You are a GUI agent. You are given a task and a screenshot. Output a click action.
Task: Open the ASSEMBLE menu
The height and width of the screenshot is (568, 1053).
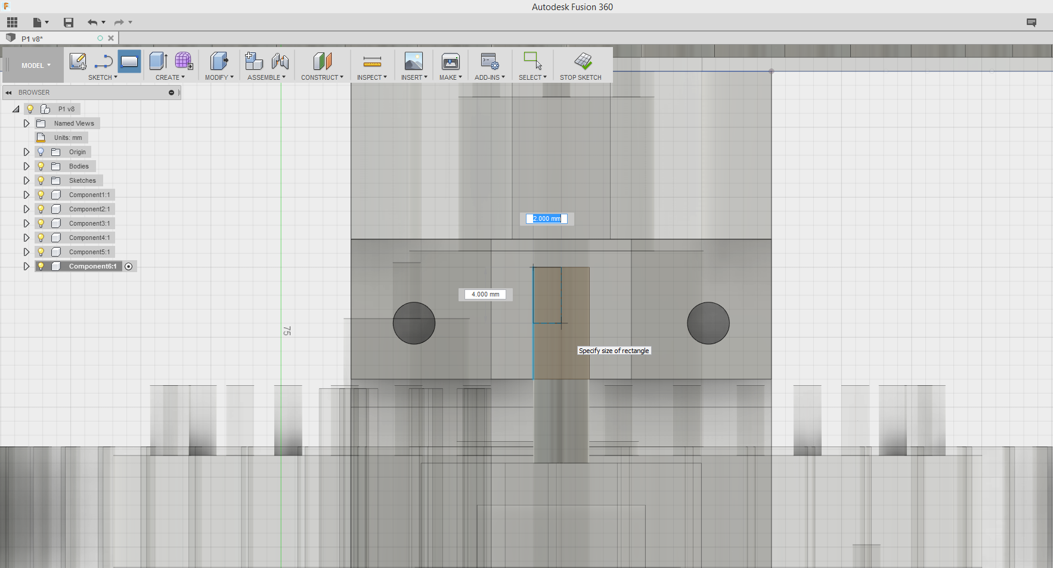pos(267,77)
